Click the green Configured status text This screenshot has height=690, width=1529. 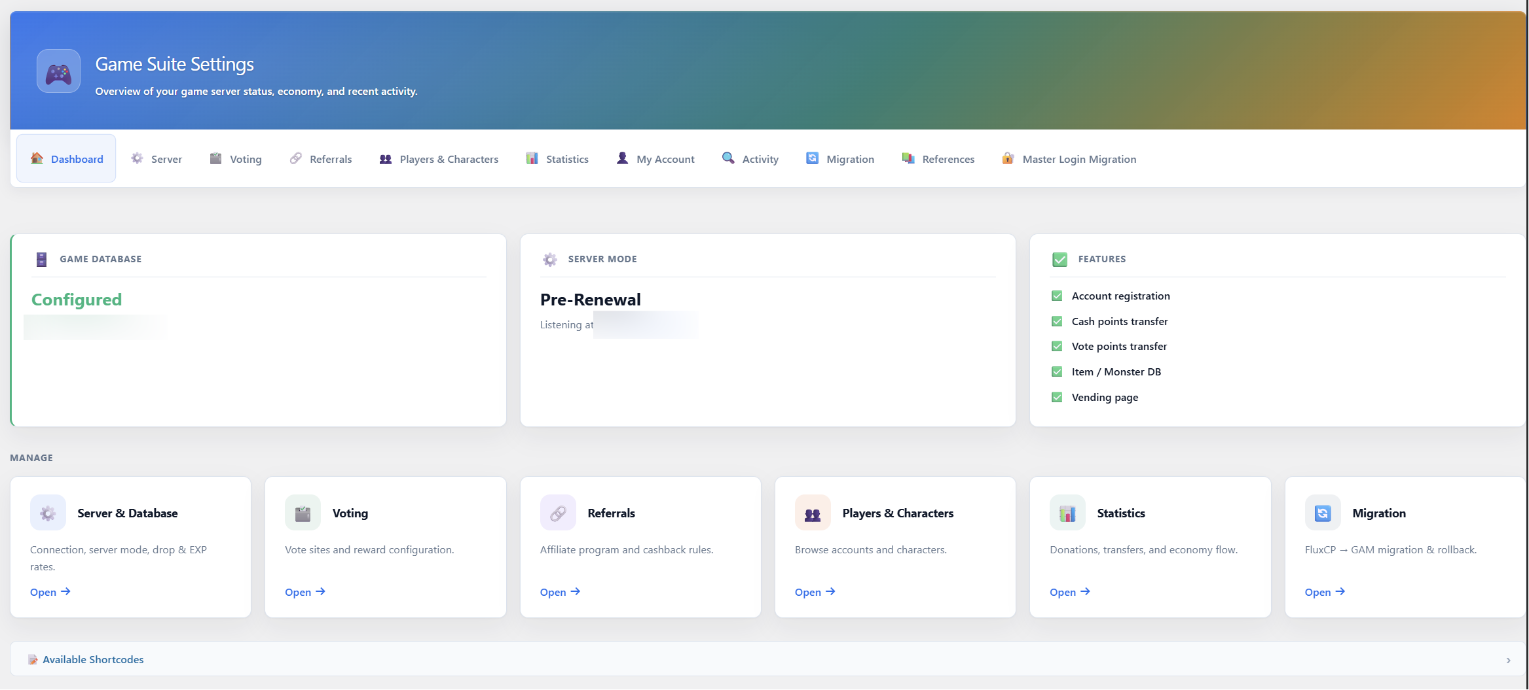pyautogui.click(x=77, y=300)
